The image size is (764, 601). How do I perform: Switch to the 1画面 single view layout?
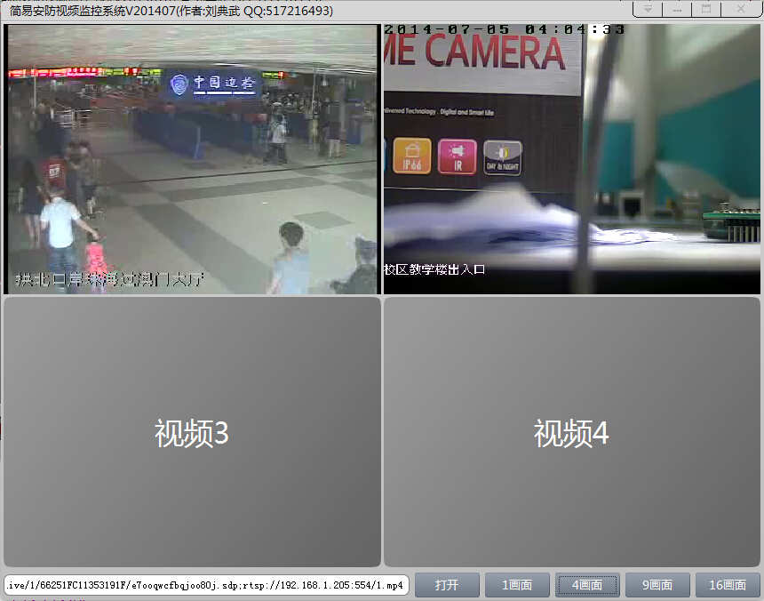[x=517, y=585]
